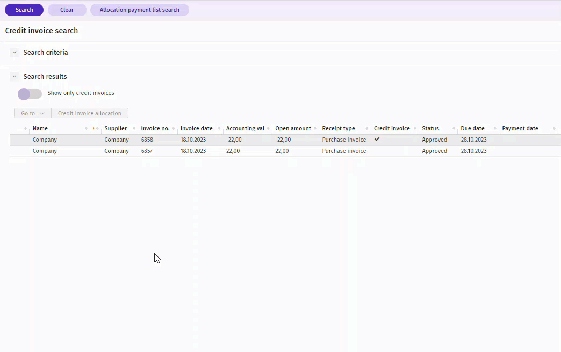Screen dimensions: 561x352
Task: Click the Credit invoice allocation button
Action: [x=90, y=113]
